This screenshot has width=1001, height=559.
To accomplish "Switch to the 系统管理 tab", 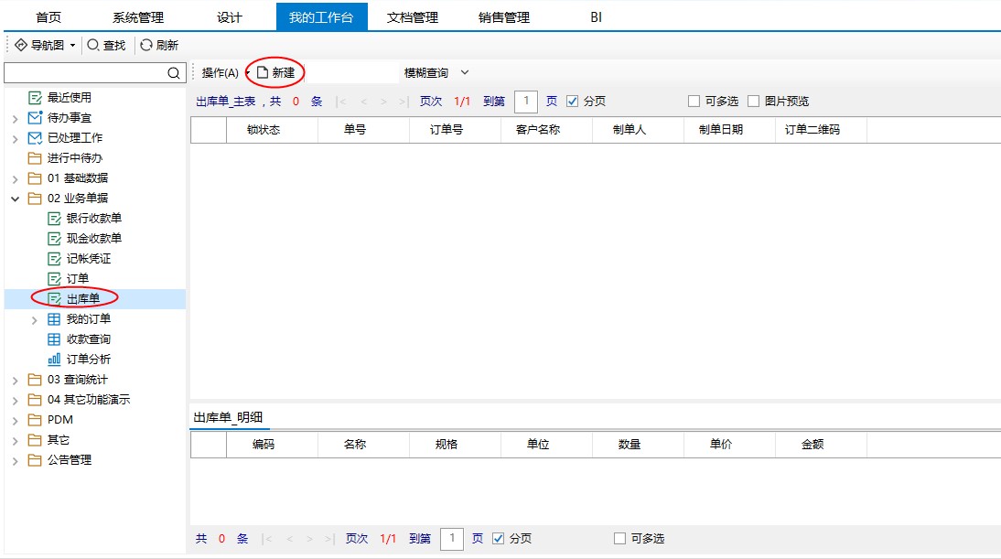I will [x=138, y=17].
